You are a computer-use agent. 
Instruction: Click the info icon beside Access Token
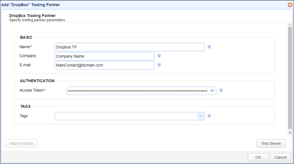click(221, 90)
